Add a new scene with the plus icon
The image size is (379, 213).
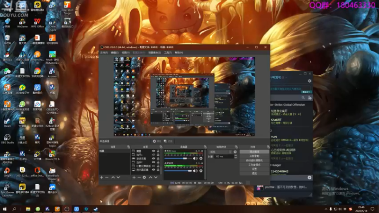click(101, 177)
